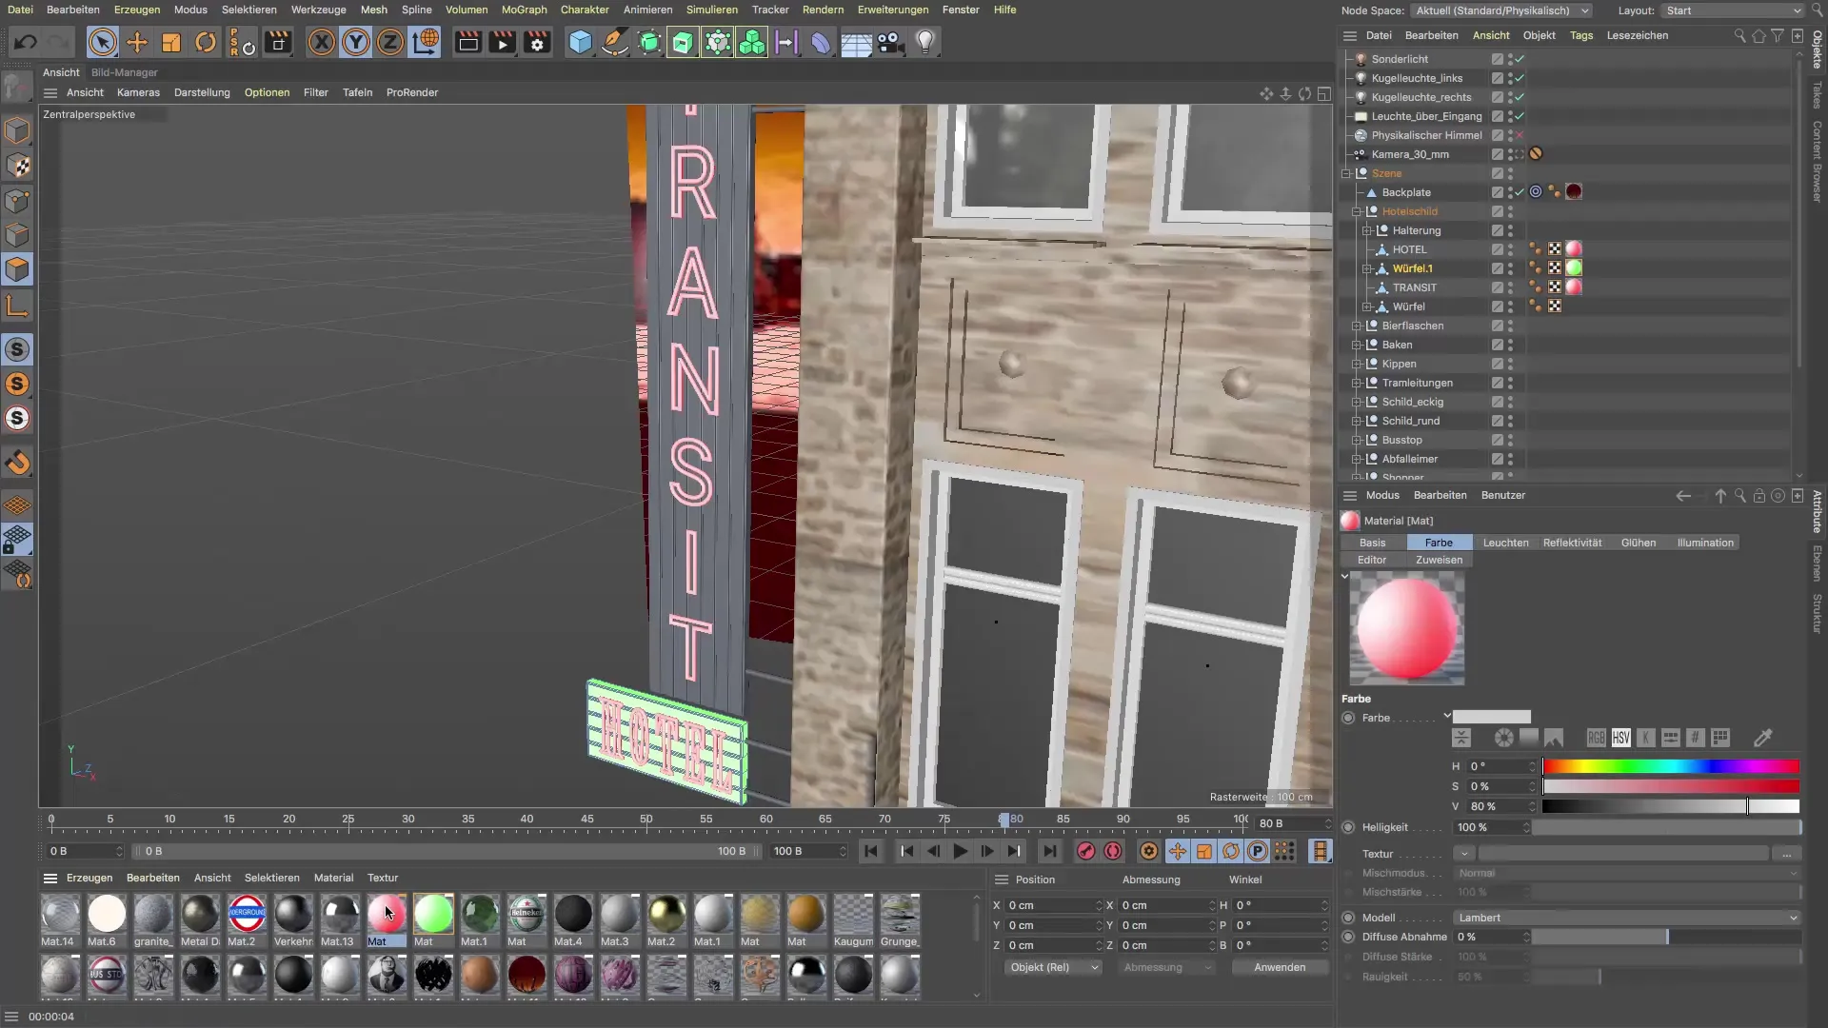Screen dimensions: 1828x1028
Task: Open the Leuchten material tab
Action: (x=1505, y=543)
